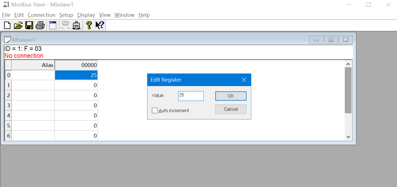Click the Value input field
This screenshot has width=397, height=187.
191,96
